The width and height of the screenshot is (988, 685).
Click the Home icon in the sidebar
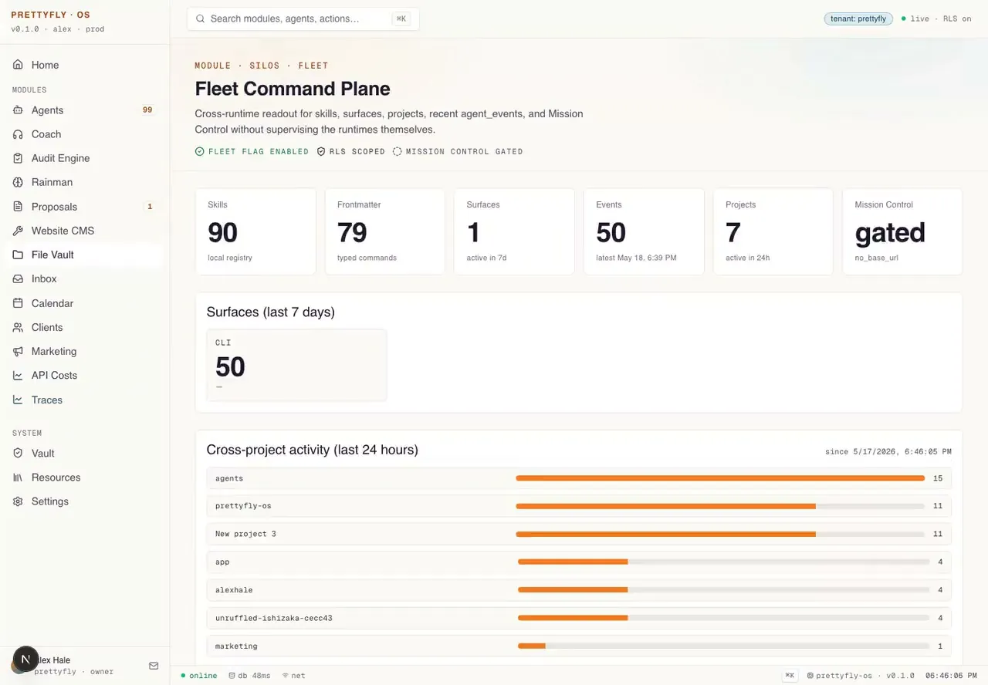point(18,65)
